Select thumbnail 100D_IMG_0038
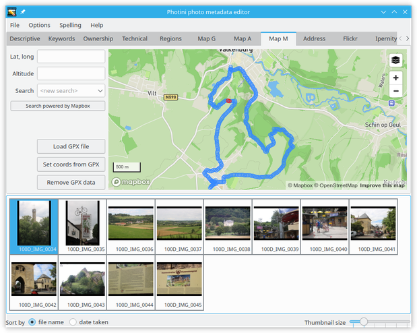This screenshot has height=333, width=417. [x=228, y=226]
